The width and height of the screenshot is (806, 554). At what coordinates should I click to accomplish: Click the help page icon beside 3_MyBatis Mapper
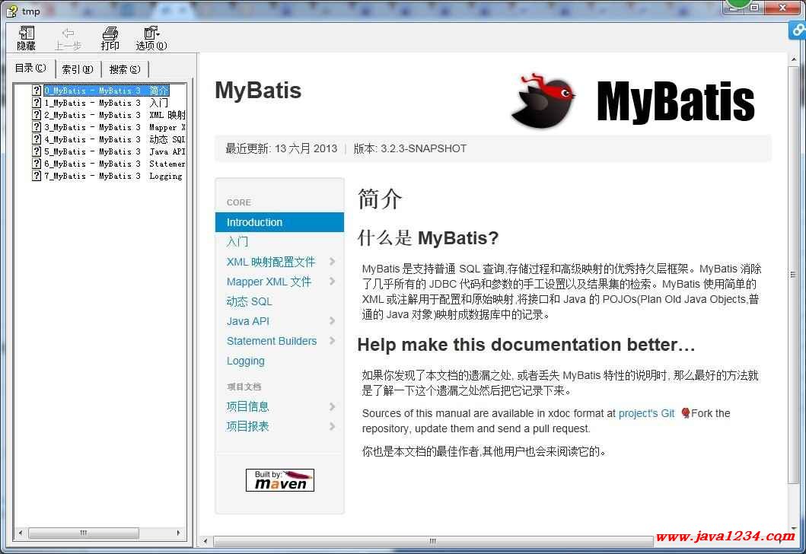[37, 127]
